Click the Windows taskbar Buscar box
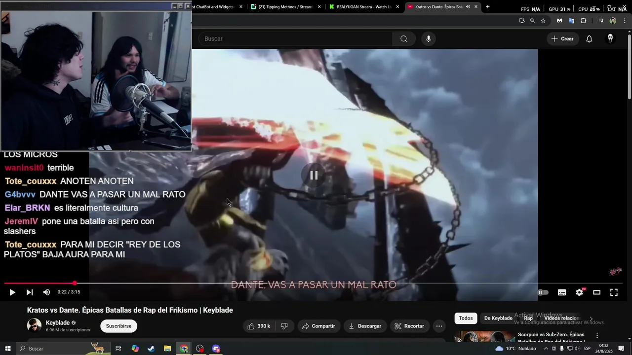Viewport: 632px width, 355px height. pos(63,349)
